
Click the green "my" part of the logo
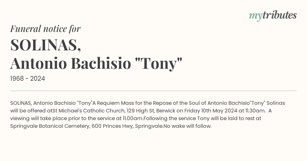[255, 17]
